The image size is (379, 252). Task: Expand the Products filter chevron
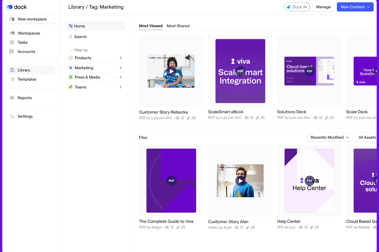(121, 58)
